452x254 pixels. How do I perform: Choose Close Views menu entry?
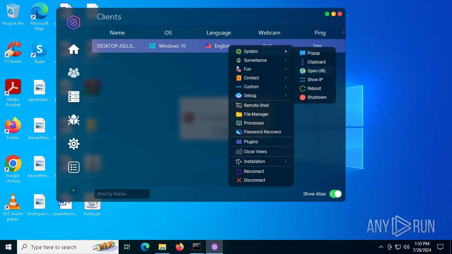point(261,152)
